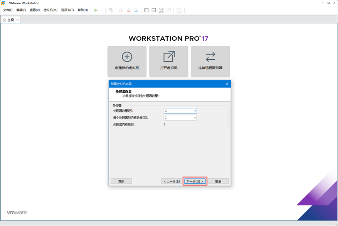Open the 编辑(E) menu

click(x=21, y=10)
